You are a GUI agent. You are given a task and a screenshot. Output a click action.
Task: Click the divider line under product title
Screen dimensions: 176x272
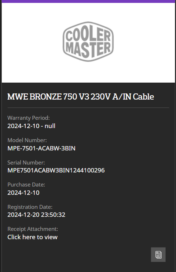(x=88, y=108)
